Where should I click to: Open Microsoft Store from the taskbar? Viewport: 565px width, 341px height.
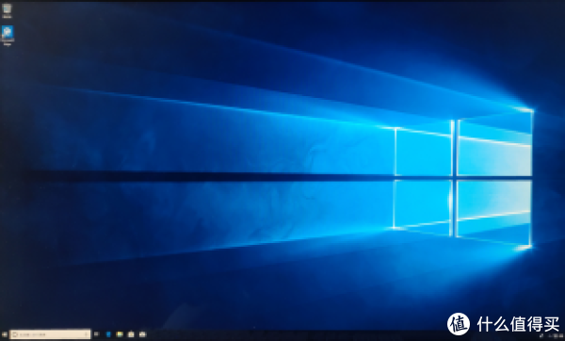tap(131, 334)
